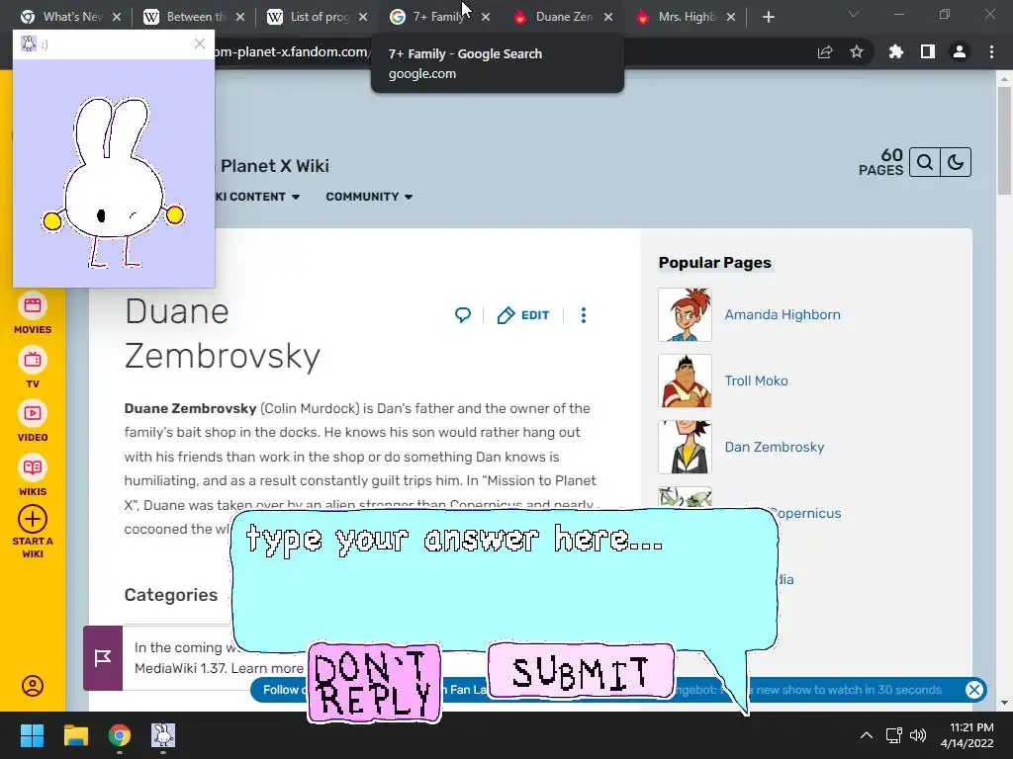1013x759 pixels.
Task: Open the network tray icon
Action: click(x=893, y=735)
